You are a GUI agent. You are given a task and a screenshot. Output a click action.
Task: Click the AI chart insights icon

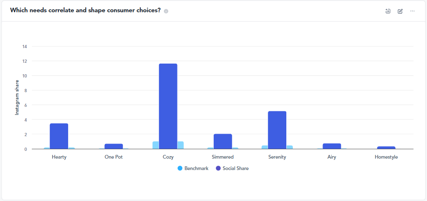click(388, 11)
